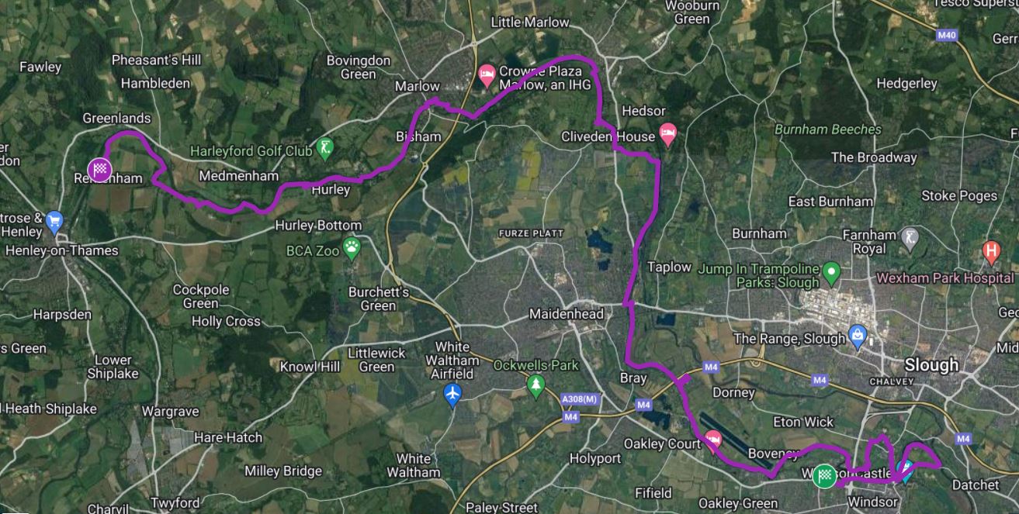Select the Marlow place label
This screenshot has width=1019, height=514.
(418, 86)
